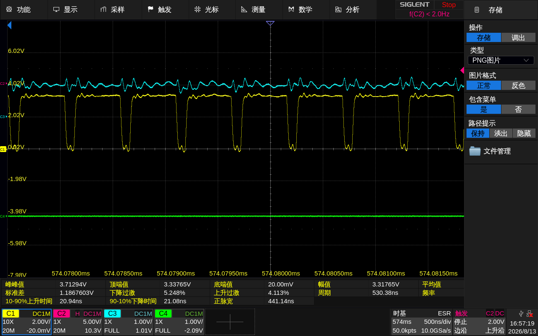
Task: Open the C2 channel settings box
Action: 77,322
